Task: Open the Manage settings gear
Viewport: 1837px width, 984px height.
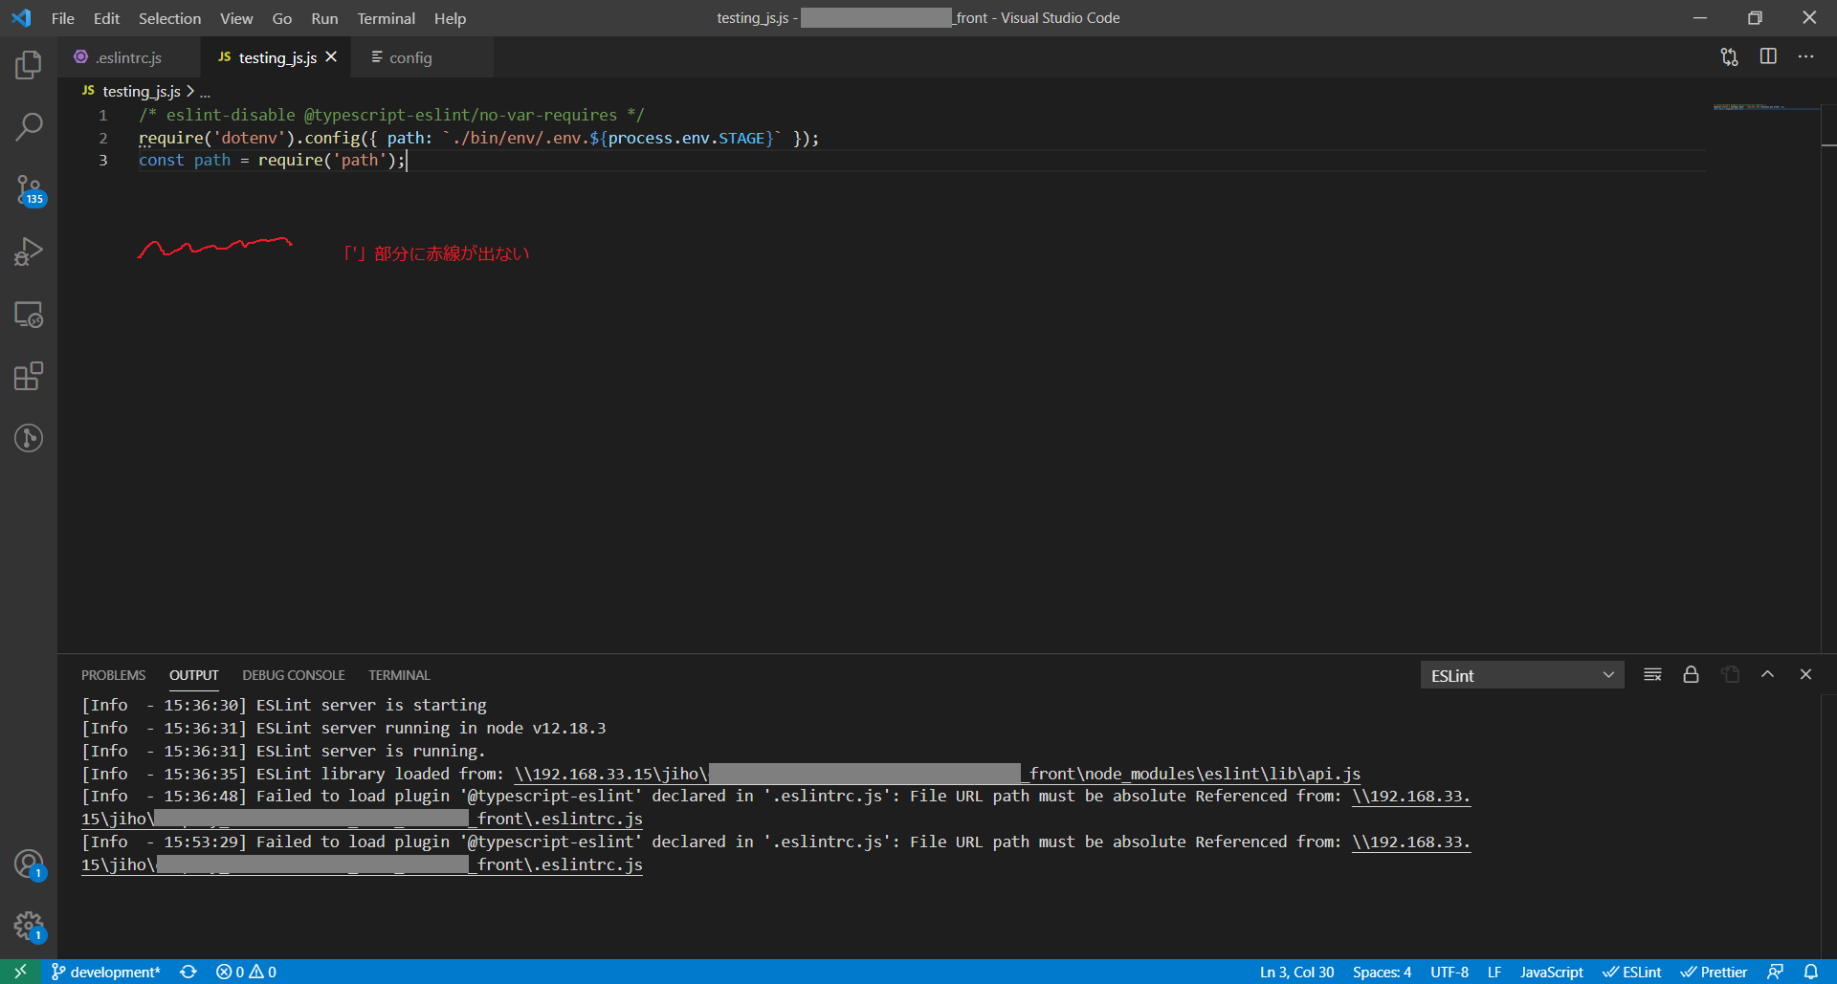Action: 30,925
